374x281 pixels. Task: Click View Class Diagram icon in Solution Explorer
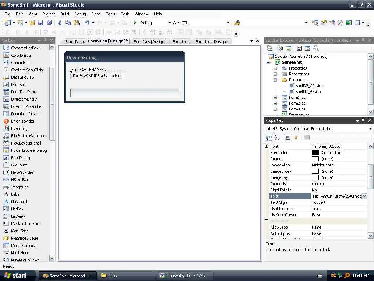coord(316,49)
